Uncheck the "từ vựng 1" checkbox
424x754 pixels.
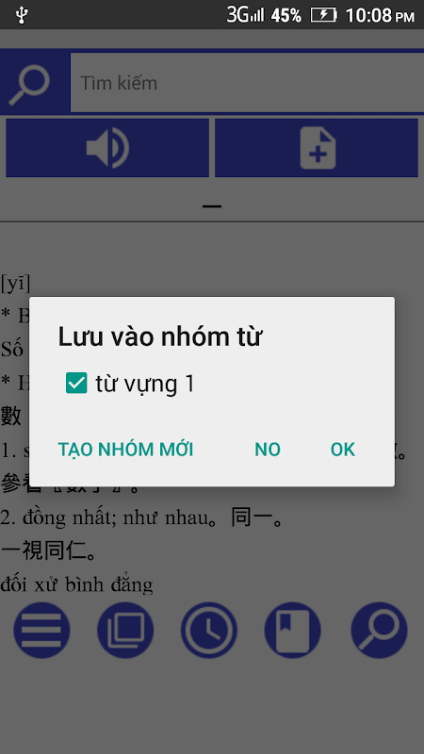pos(76,384)
